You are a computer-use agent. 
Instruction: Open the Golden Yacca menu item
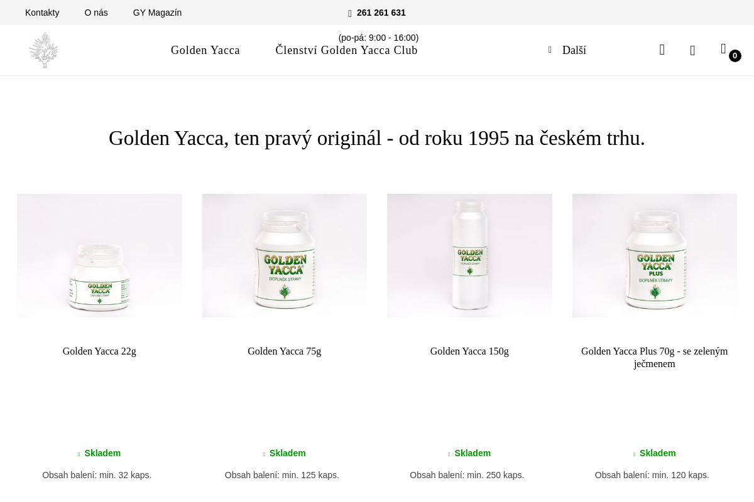pos(205,50)
